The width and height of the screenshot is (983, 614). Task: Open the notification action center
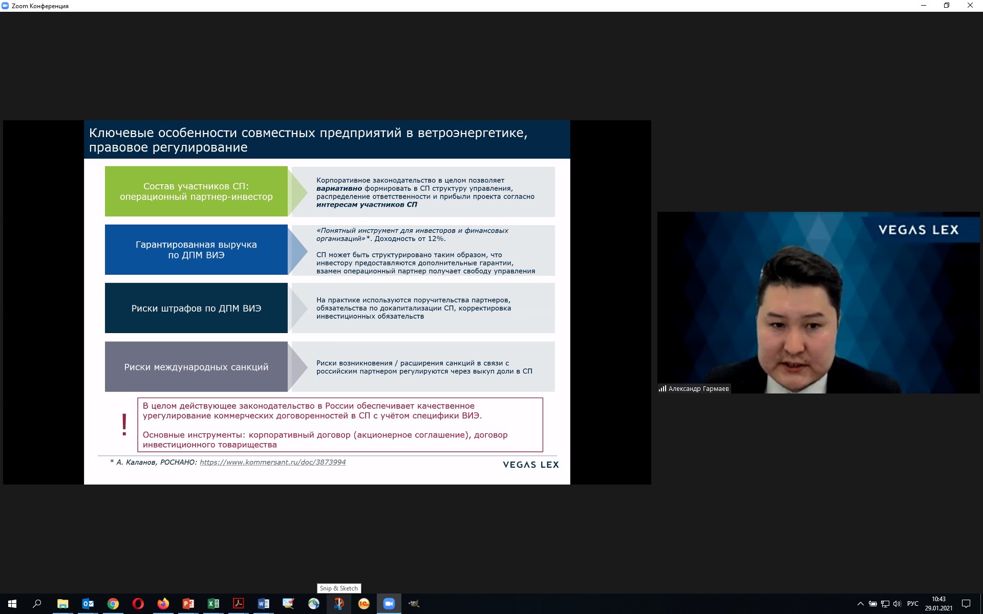click(966, 604)
